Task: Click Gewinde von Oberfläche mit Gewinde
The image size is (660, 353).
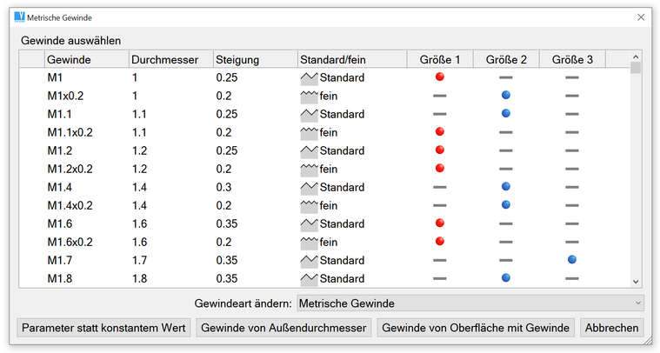Action: [x=476, y=328]
